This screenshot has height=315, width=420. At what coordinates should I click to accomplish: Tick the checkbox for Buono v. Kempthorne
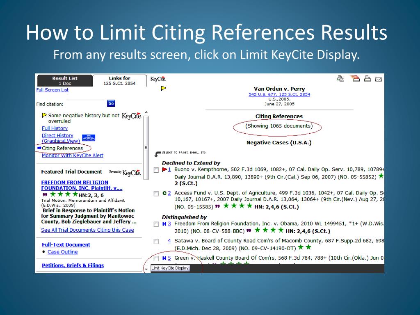tap(156, 170)
